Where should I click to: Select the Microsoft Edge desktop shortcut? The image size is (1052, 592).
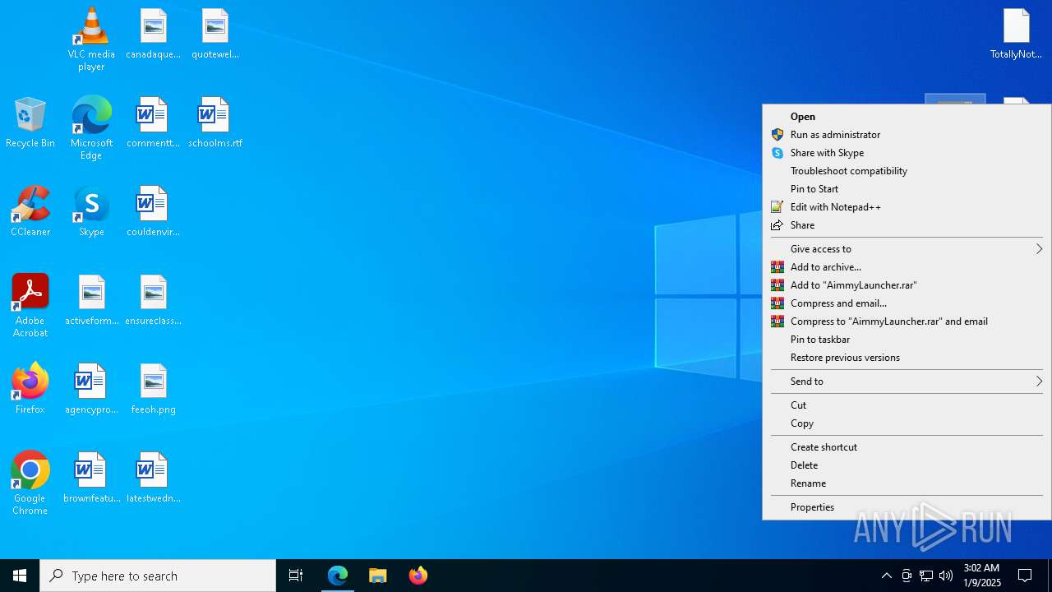tap(91, 127)
